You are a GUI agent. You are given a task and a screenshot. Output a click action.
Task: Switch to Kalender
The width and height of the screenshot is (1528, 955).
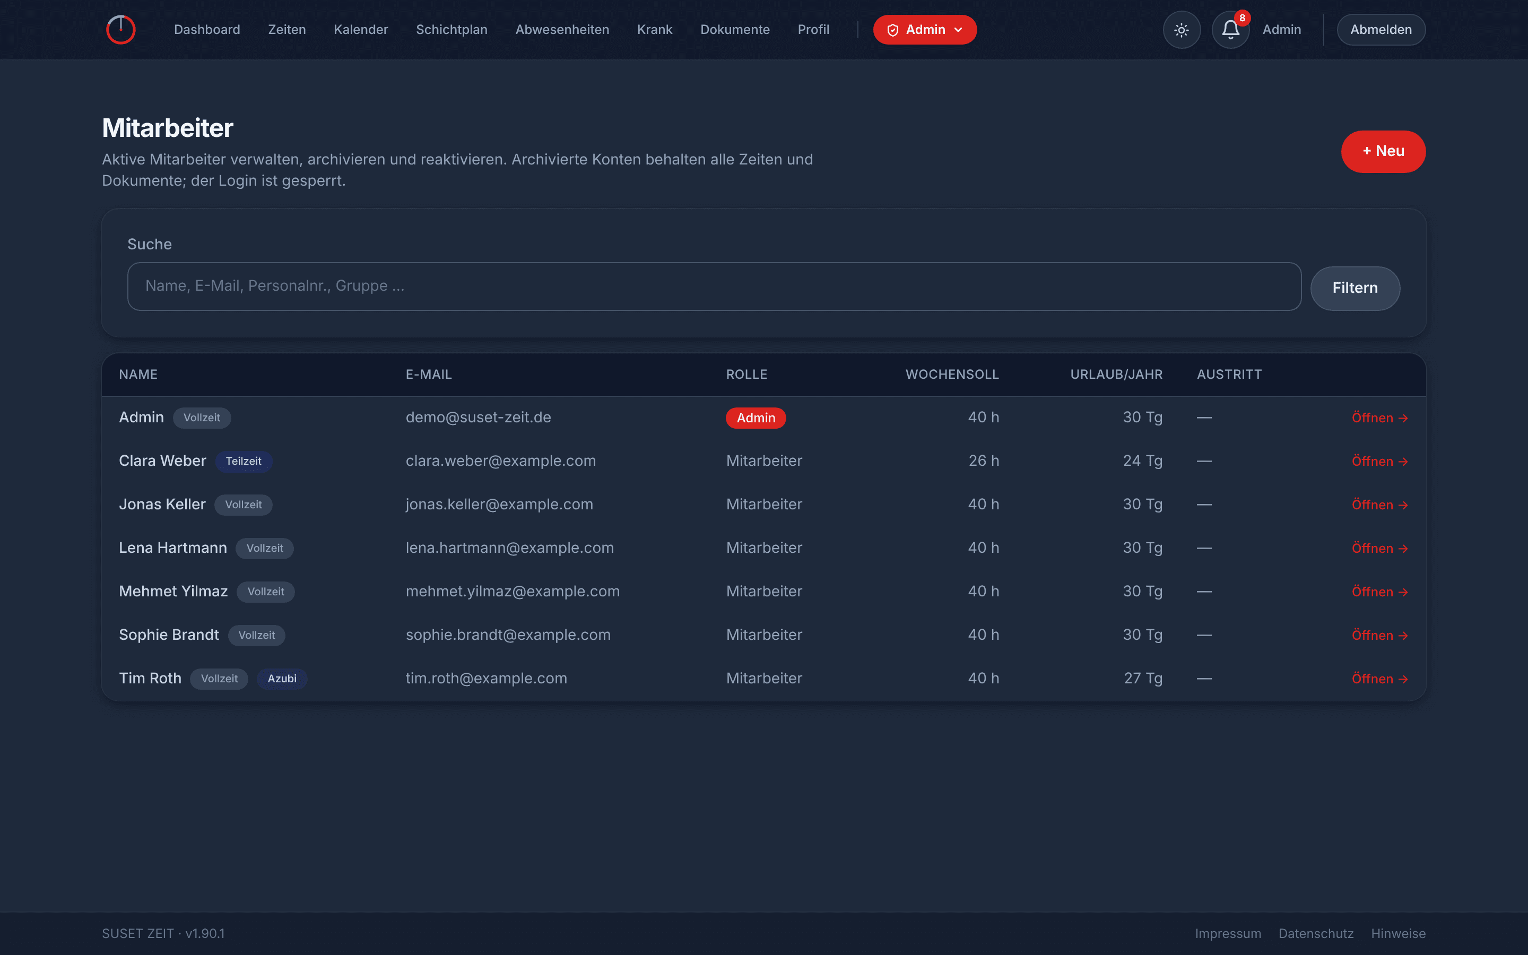361,30
